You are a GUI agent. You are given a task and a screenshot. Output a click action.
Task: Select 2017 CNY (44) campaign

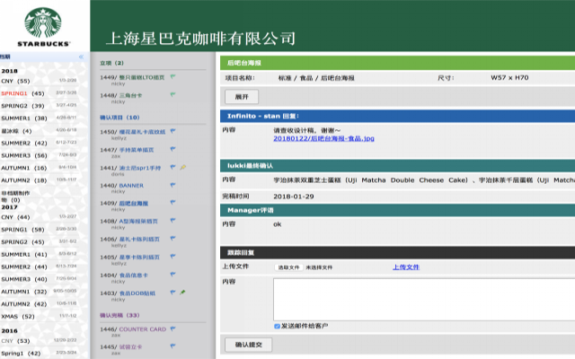(15, 217)
